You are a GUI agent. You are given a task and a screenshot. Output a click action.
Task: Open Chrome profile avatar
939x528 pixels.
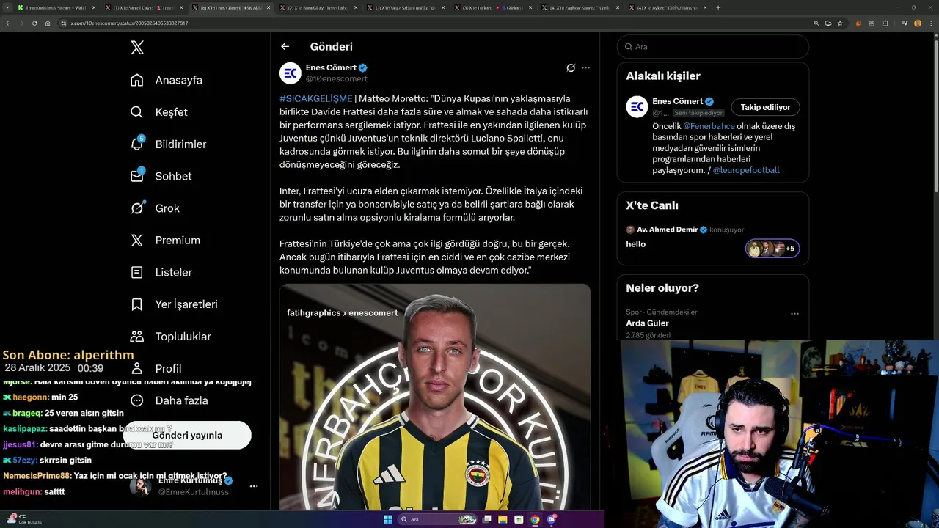click(x=918, y=23)
